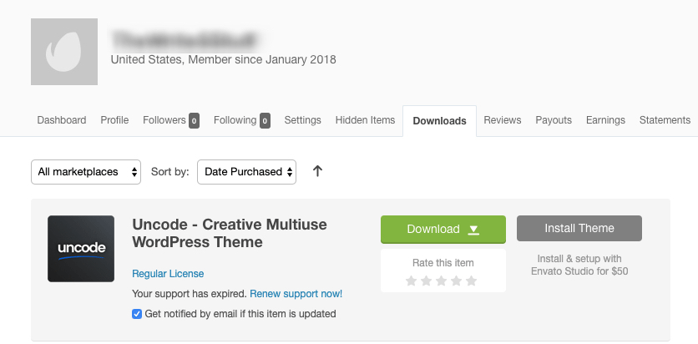Image resolution: width=698 pixels, height=344 pixels.
Task: Rate the item five stars
Action: point(472,281)
